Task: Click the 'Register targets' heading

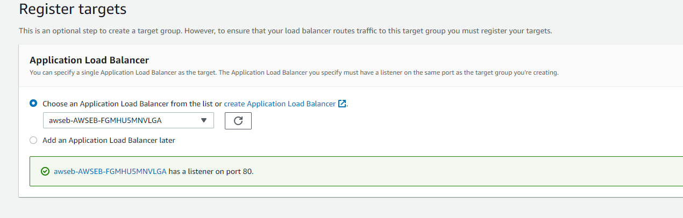Action: coord(73,9)
